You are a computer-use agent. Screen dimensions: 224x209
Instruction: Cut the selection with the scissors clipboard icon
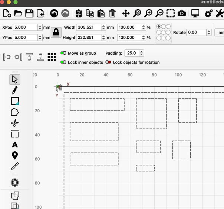(x=79, y=13)
